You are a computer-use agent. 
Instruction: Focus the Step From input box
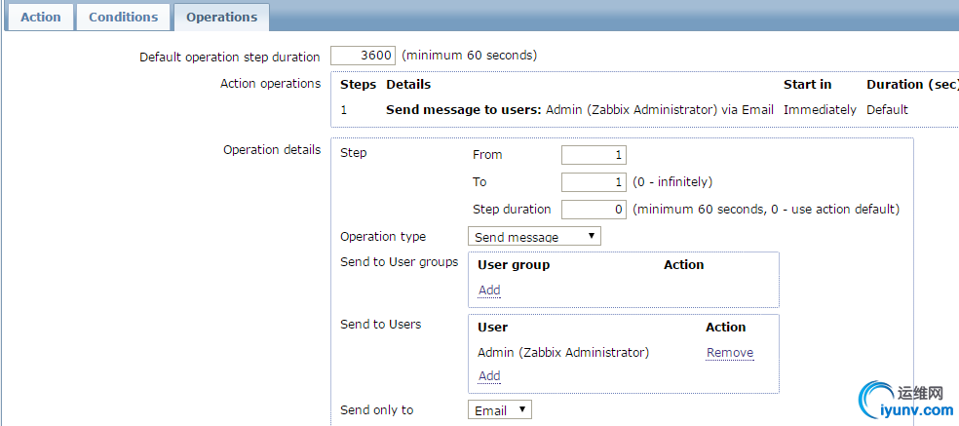pyautogui.click(x=594, y=155)
